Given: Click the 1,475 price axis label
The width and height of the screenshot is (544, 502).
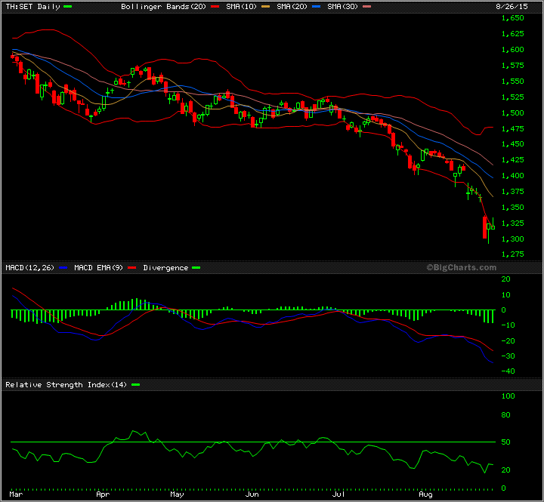Looking at the screenshot, I should click(x=513, y=128).
